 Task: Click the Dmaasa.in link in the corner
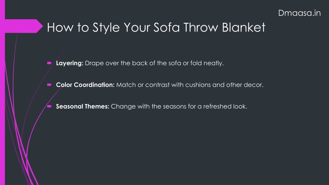299,13
